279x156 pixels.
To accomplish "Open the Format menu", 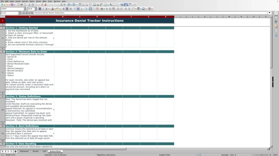I will pyautogui.click(x=25, y=1).
